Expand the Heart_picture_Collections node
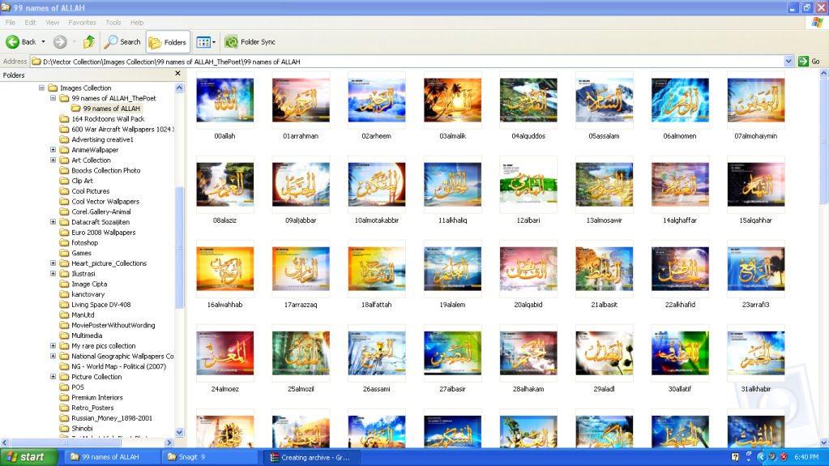 (53, 263)
